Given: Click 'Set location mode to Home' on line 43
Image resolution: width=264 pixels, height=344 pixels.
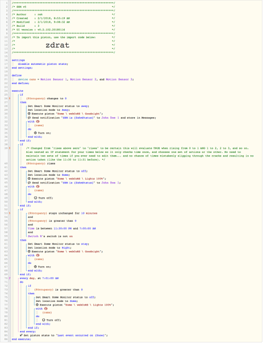Looking at the screenshot, I should point(49,175).
